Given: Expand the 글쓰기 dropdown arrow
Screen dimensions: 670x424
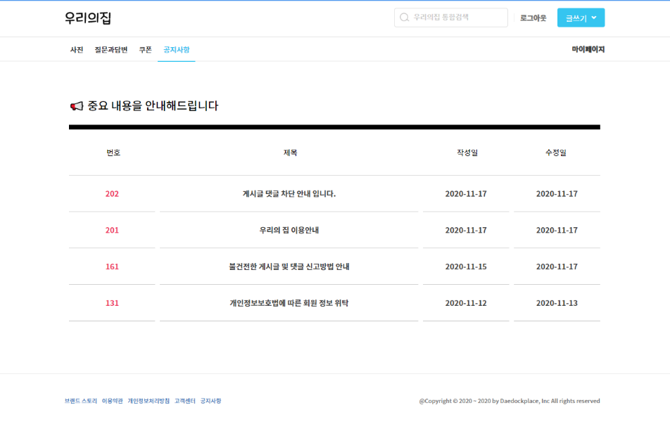Looking at the screenshot, I should (x=593, y=18).
